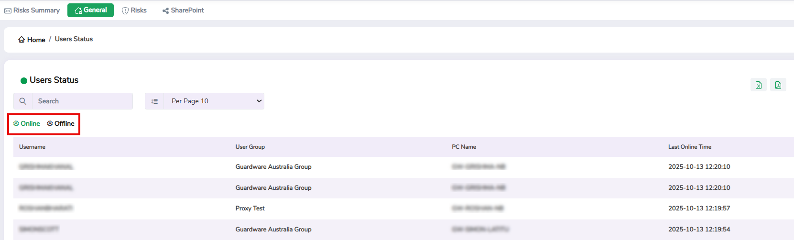Sort by the Username column header
This screenshot has height=240, width=794.
(32, 147)
